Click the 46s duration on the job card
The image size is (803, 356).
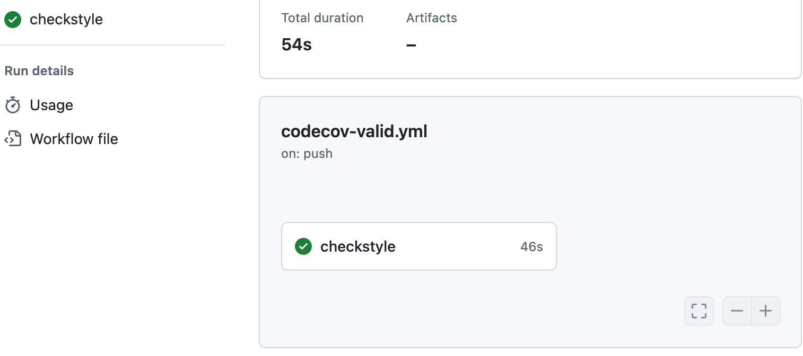(531, 246)
